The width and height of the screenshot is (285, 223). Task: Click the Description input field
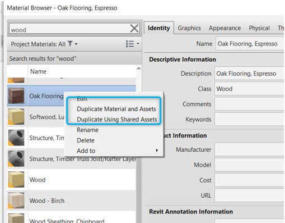tap(249, 74)
